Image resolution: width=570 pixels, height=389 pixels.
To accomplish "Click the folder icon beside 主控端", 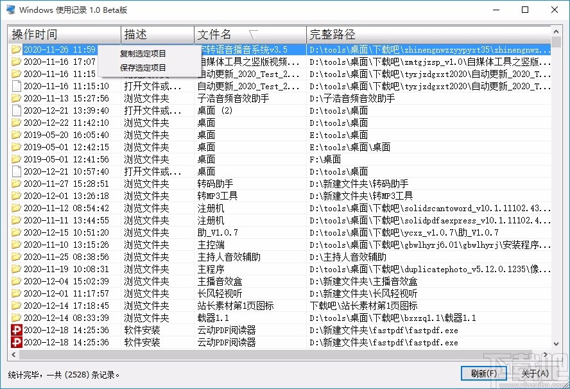I will click(x=16, y=245).
